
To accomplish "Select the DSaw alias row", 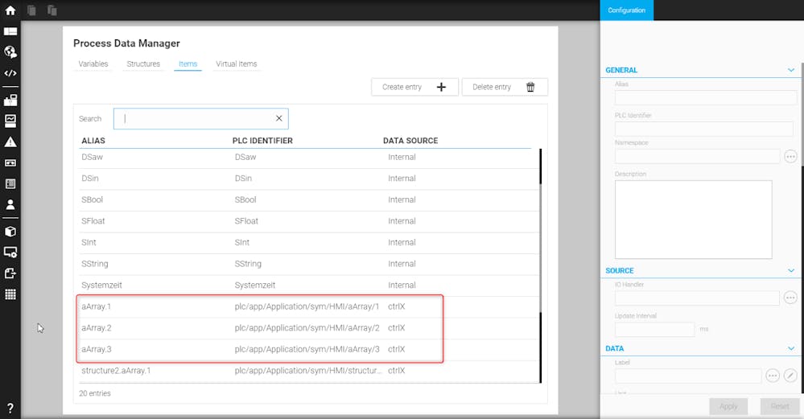I will coord(309,158).
